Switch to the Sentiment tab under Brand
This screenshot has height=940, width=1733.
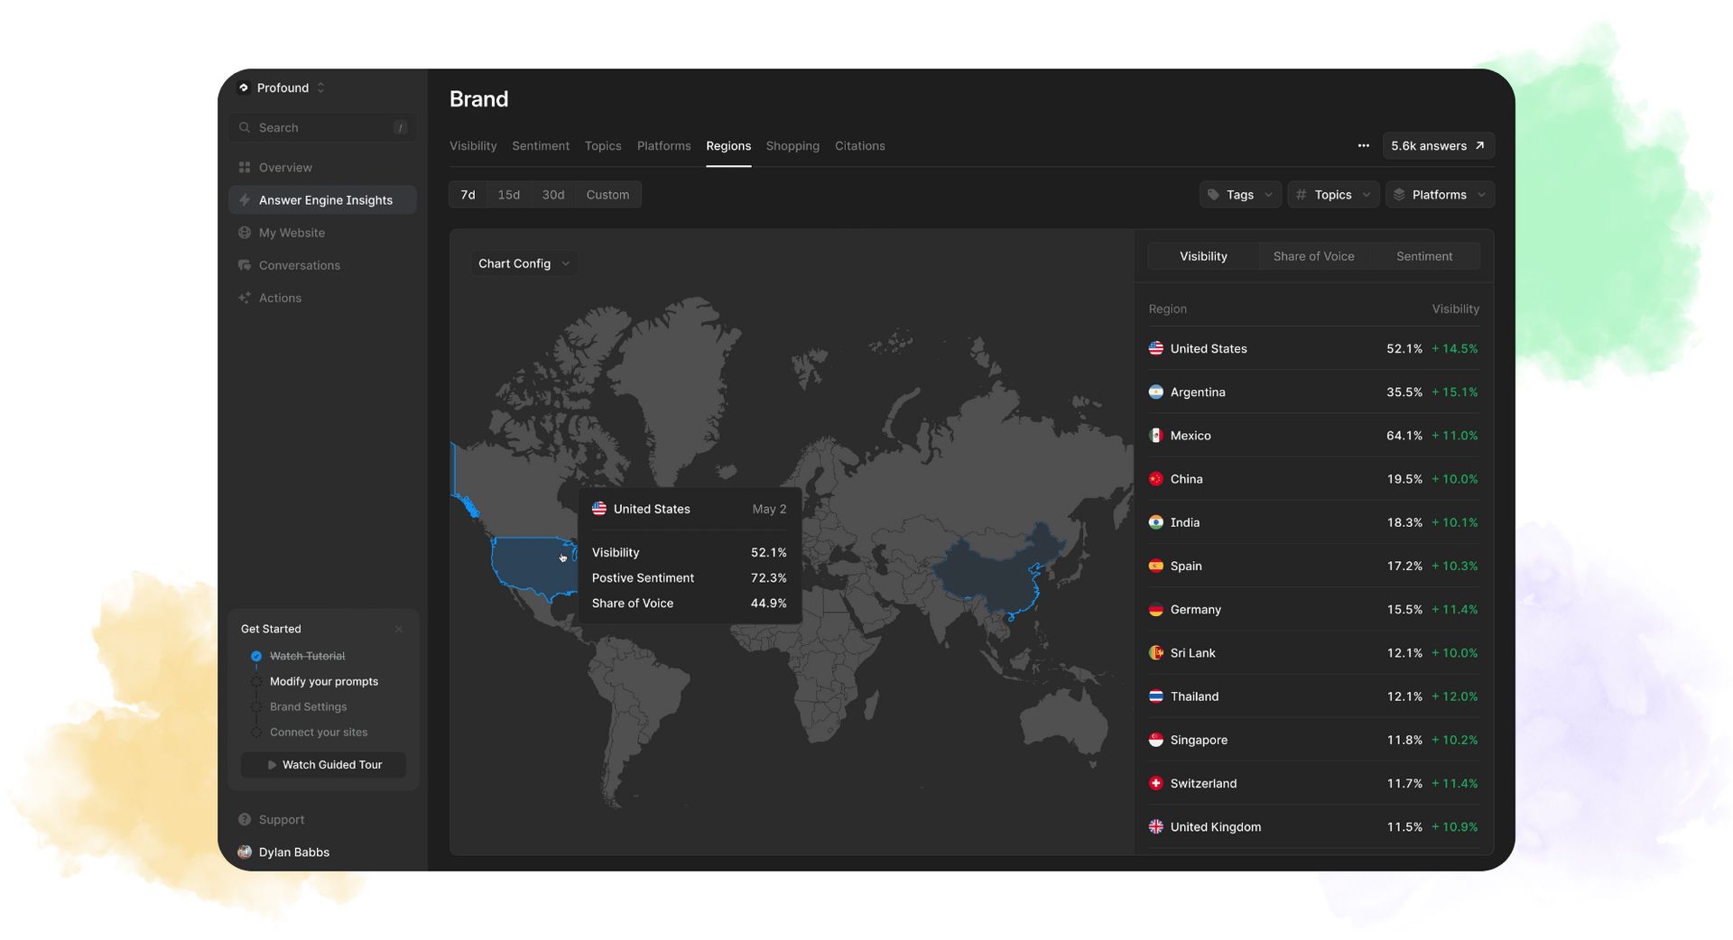tap(541, 146)
